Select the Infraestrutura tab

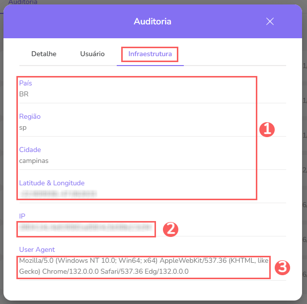[150, 54]
